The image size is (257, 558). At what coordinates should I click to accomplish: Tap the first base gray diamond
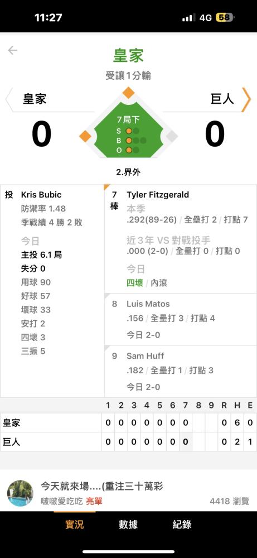click(x=172, y=136)
